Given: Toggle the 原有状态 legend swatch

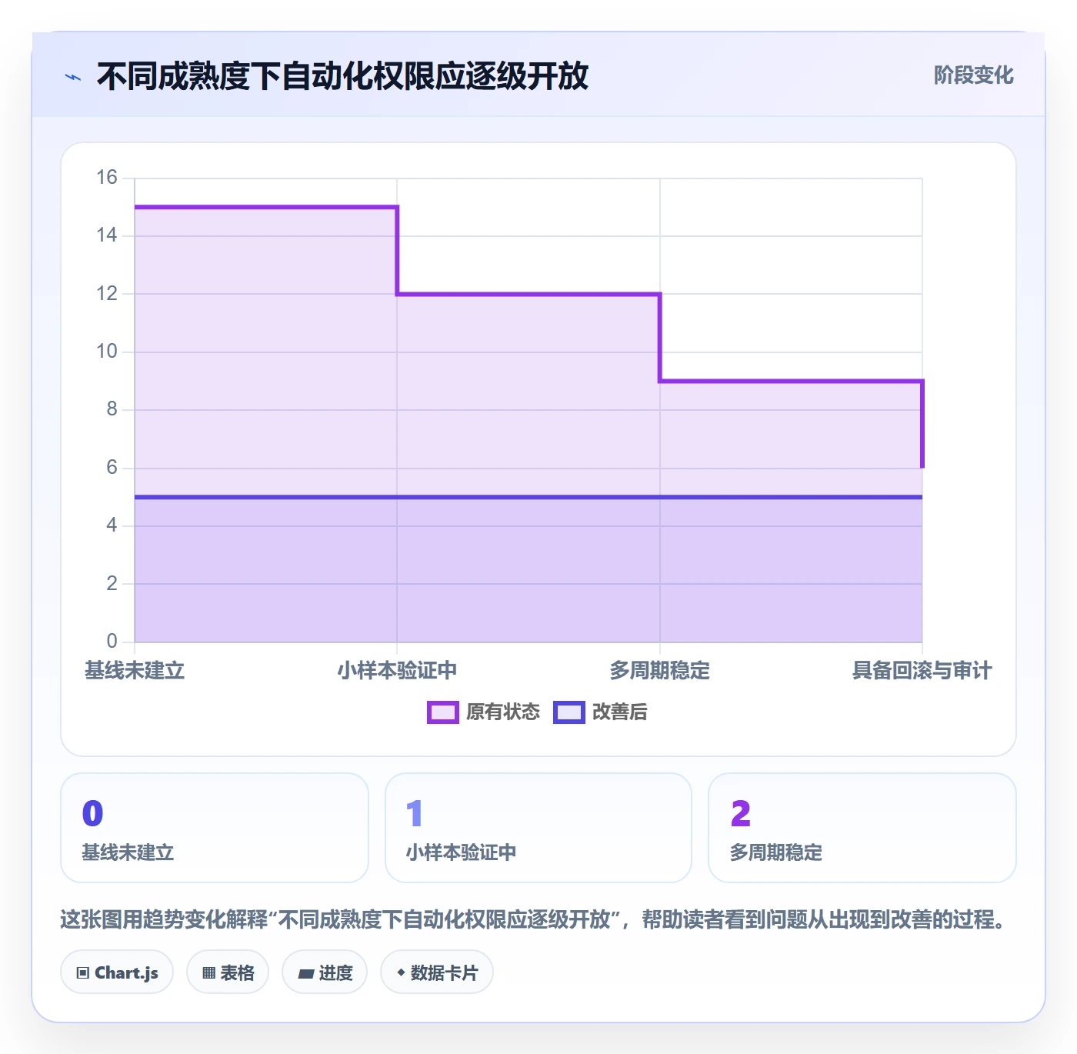Looking at the screenshot, I should tap(443, 712).
